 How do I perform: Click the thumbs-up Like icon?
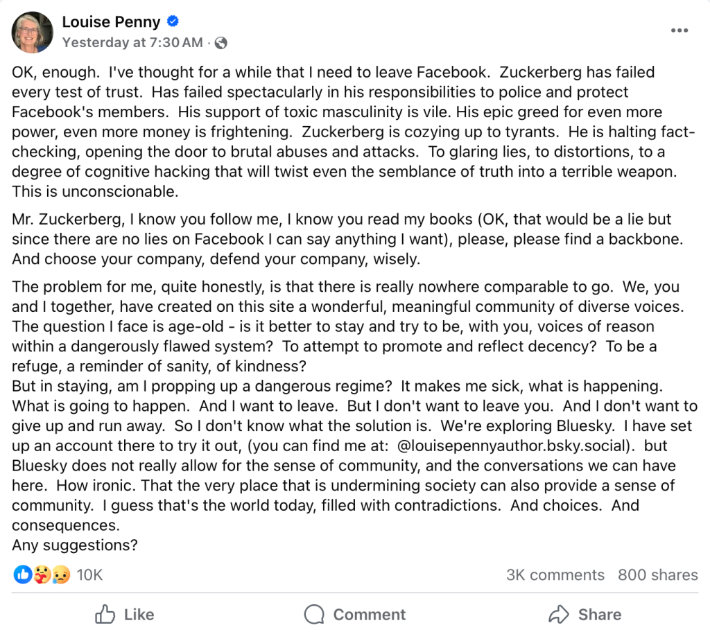(105, 614)
